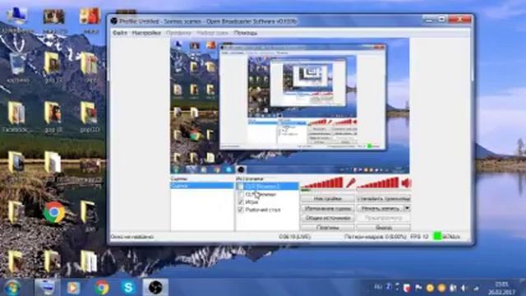Select the CLR Browser 2 source row
Image resolution: width=526 pixels, height=296 pixels.
tap(267, 187)
